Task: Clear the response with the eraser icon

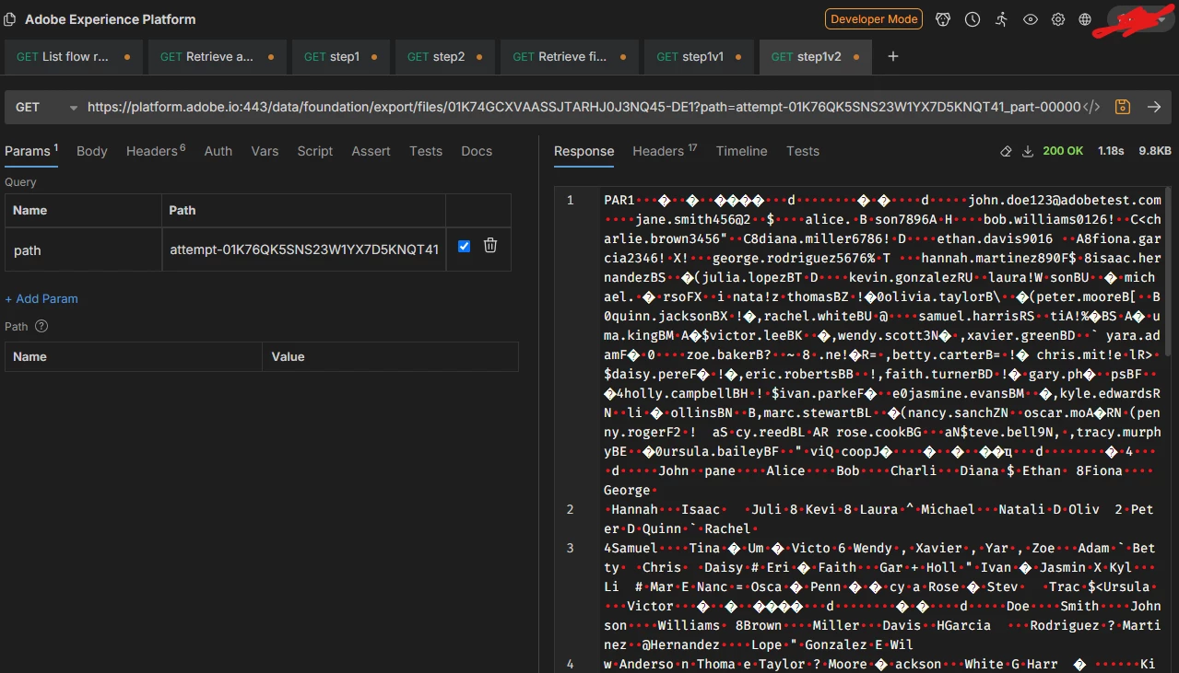Action: [x=1006, y=151]
